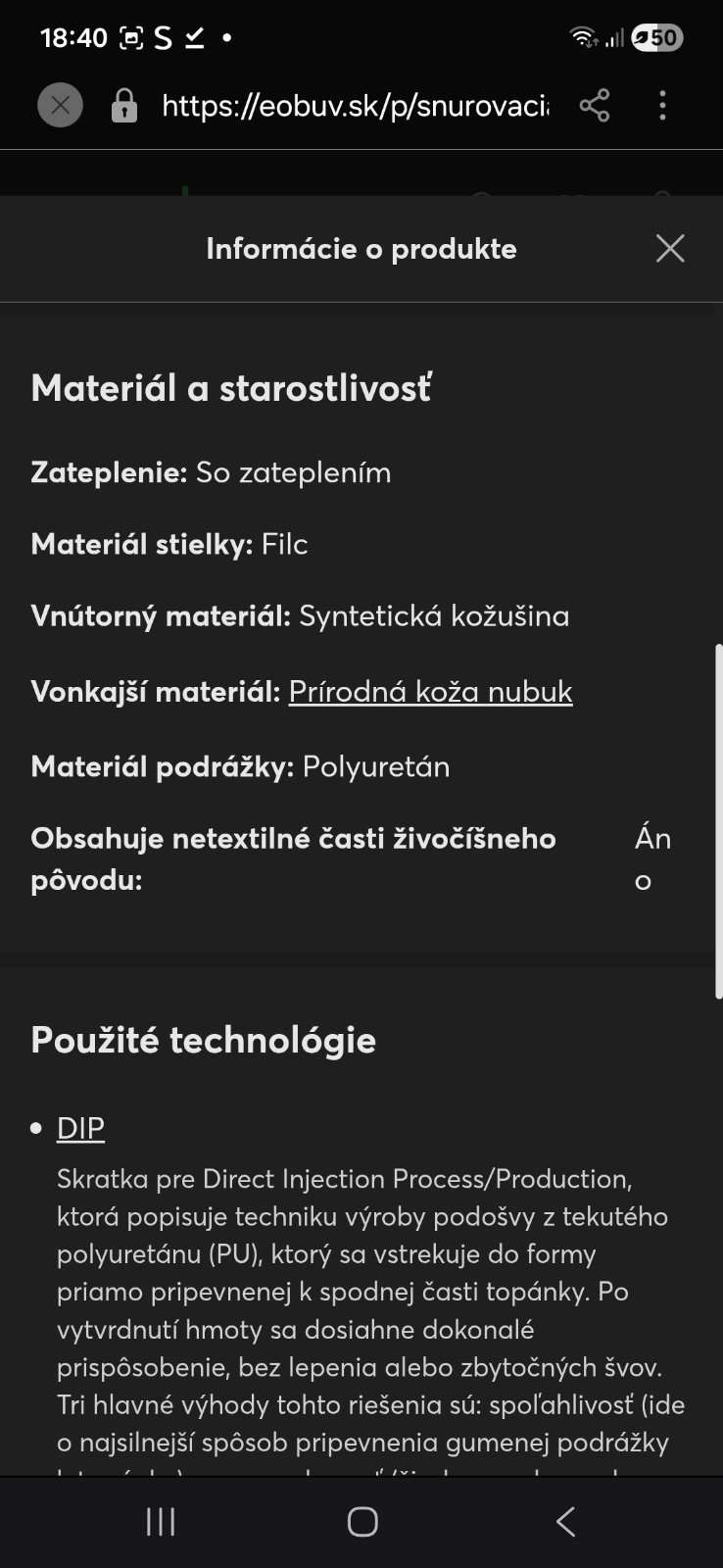
Task: Tap the screenshot notification icon in status bar
Action: (x=130, y=37)
